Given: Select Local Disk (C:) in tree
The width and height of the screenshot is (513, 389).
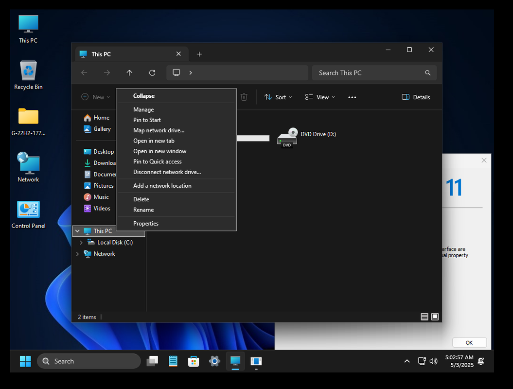Looking at the screenshot, I should [x=110, y=243].
